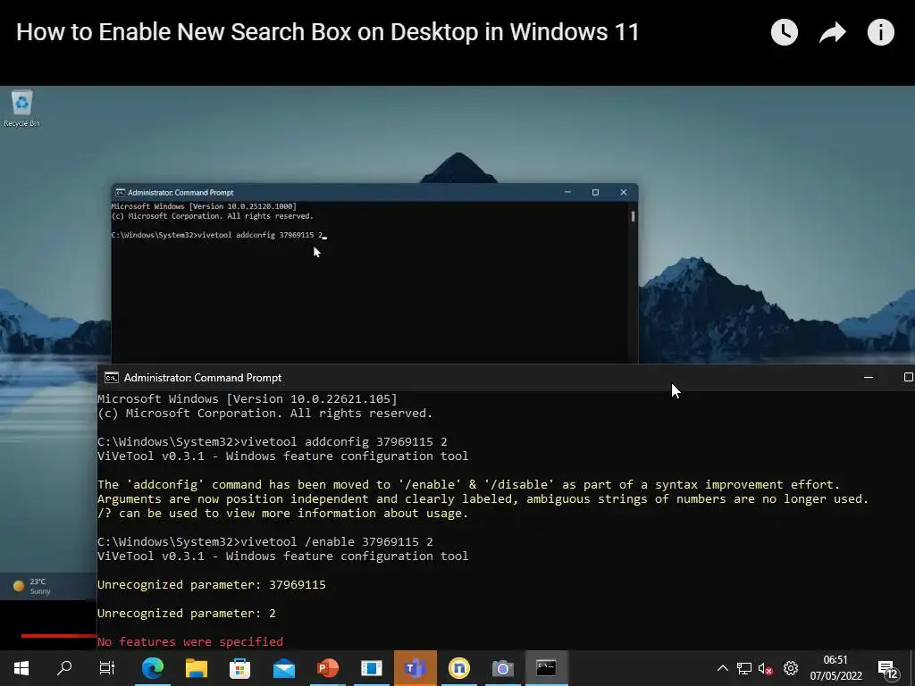Click the back Command Prompt title icon
915x686 pixels.
(121, 193)
